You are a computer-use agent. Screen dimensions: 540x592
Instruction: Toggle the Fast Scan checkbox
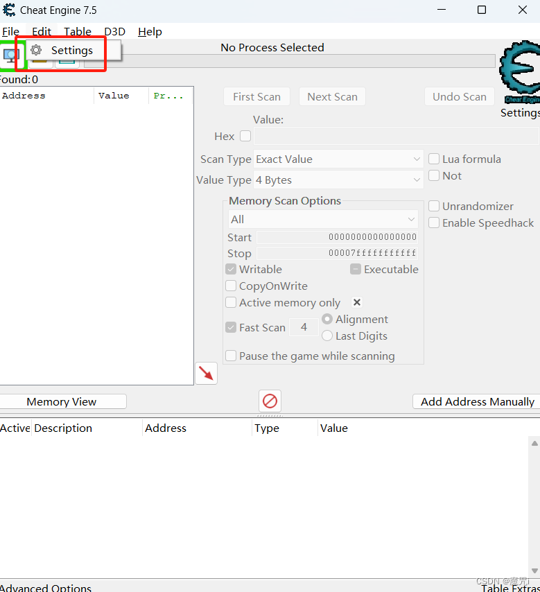coord(231,327)
